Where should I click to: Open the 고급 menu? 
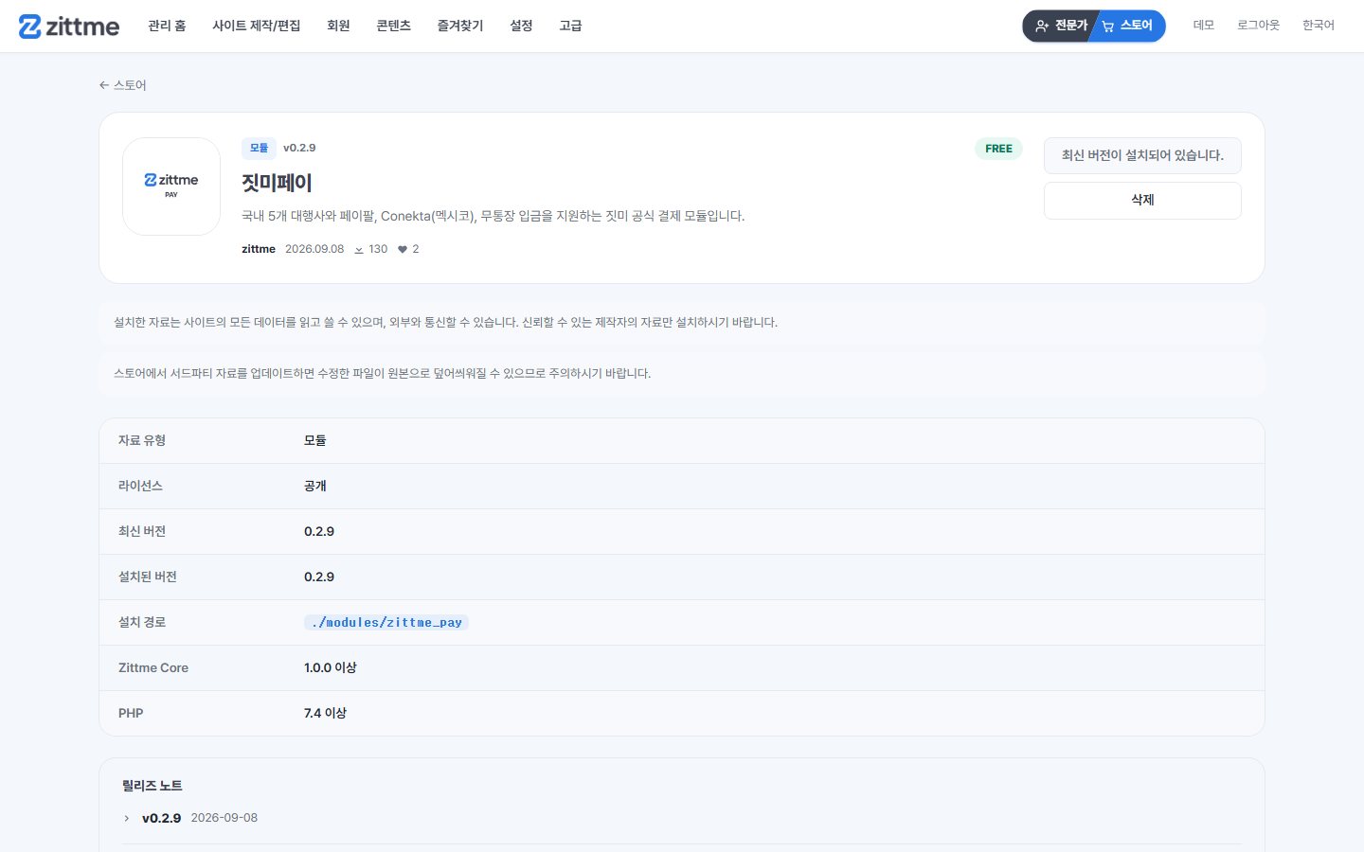pyautogui.click(x=570, y=26)
